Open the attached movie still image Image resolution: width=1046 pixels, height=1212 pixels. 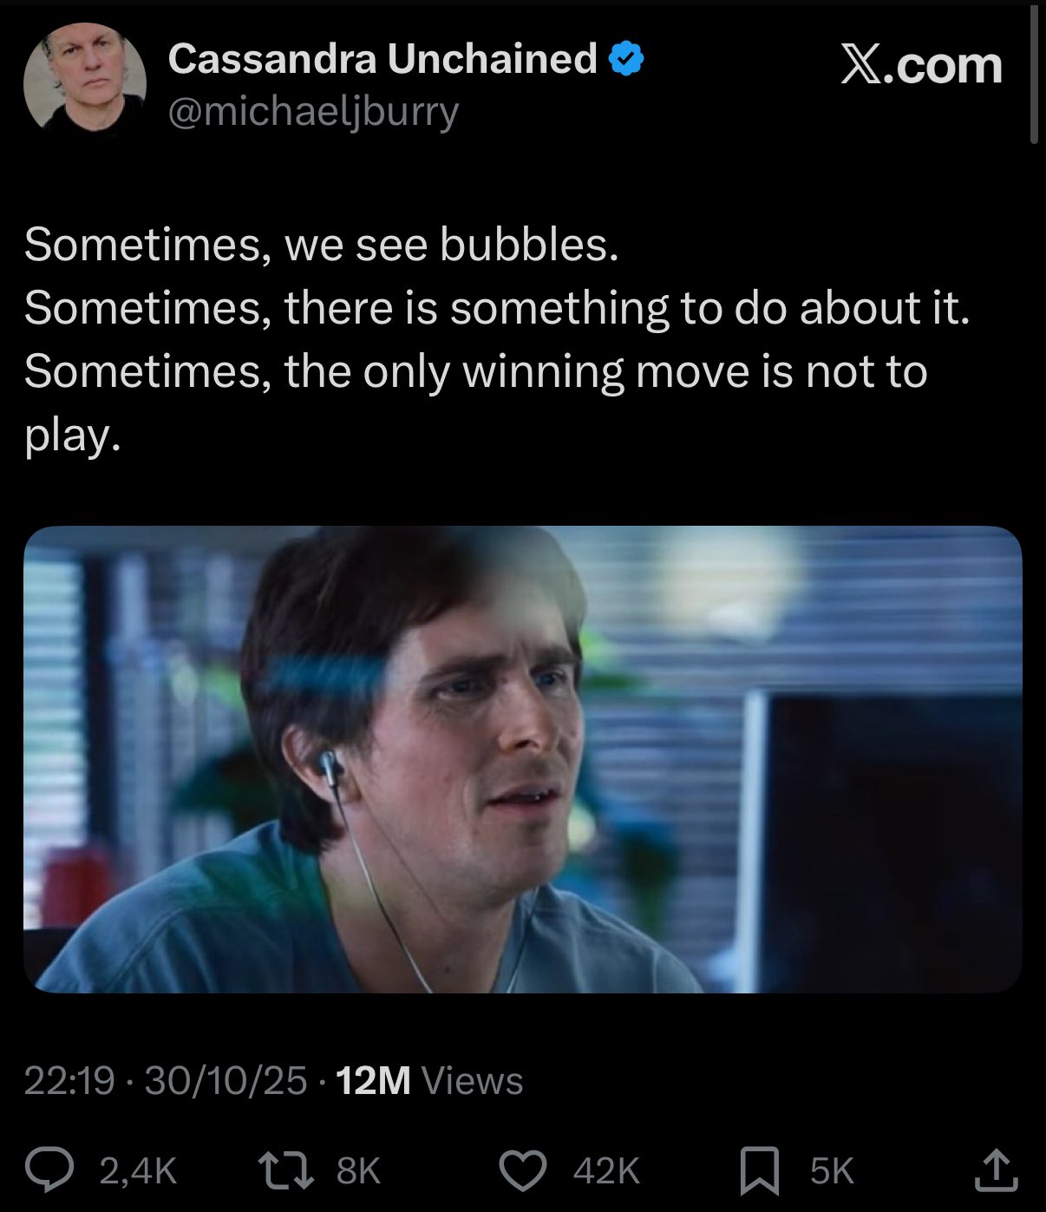tap(523, 759)
